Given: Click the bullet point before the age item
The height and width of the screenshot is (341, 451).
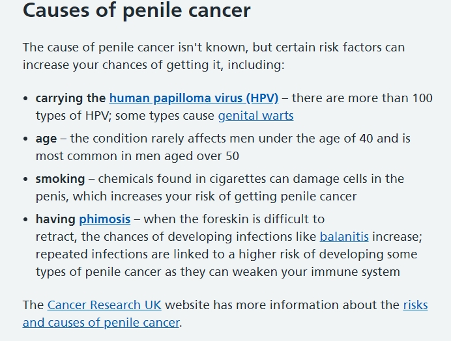Looking at the screenshot, I should coord(25,139).
